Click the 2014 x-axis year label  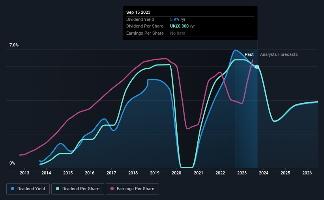46,173
